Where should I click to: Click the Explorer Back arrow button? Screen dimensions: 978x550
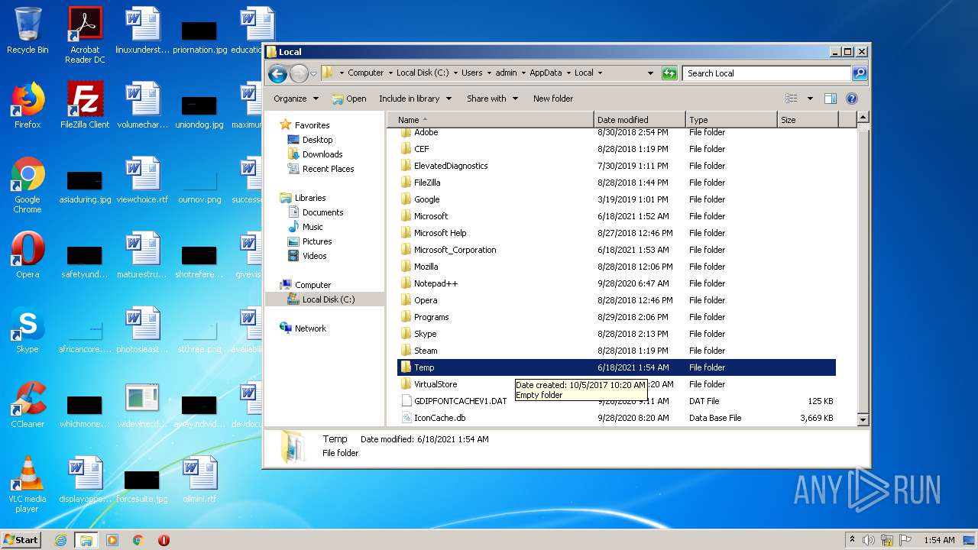[277, 73]
